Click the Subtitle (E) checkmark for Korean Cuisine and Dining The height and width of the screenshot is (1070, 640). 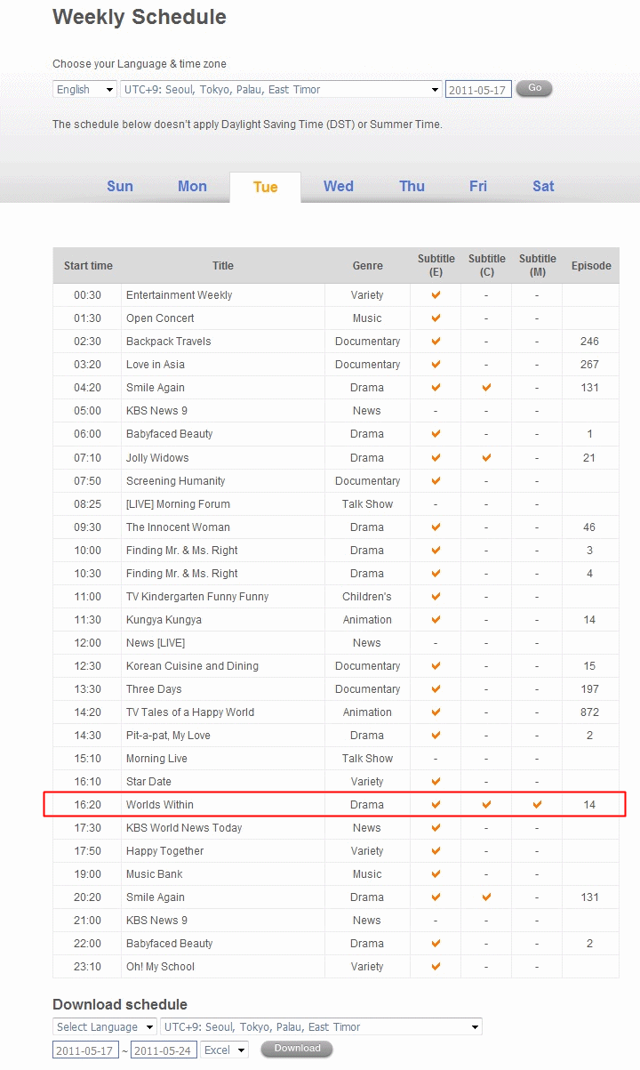(x=436, y=665)
